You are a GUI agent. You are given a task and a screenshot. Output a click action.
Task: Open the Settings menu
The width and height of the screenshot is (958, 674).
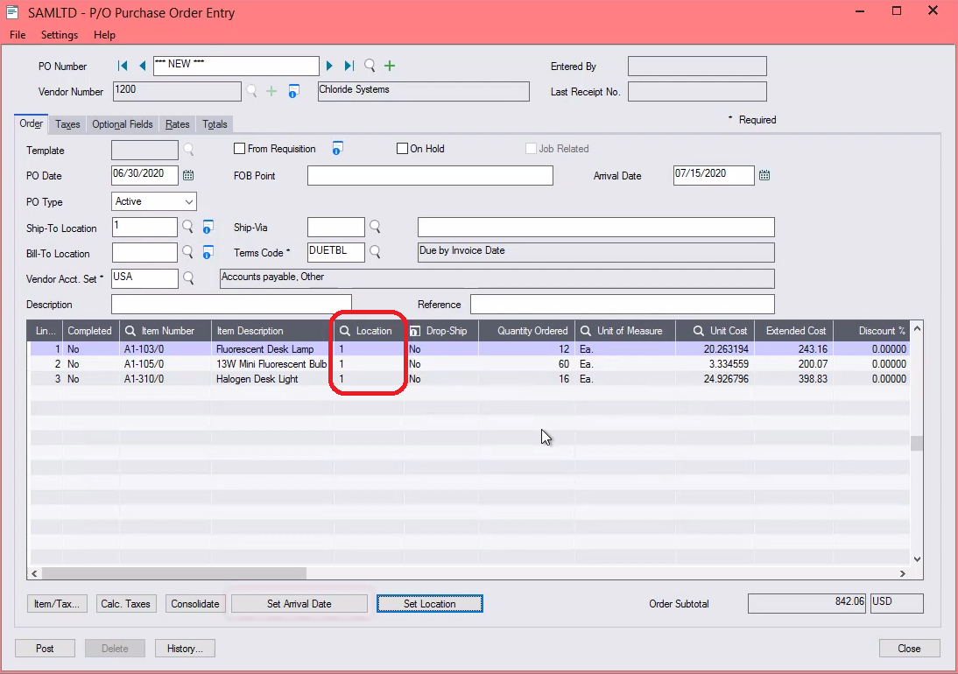click(x=59, y=35)
